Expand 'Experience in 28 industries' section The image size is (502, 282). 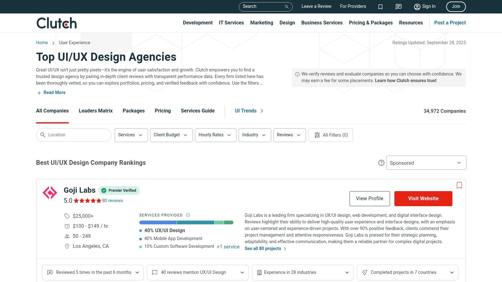coord(302,272)
